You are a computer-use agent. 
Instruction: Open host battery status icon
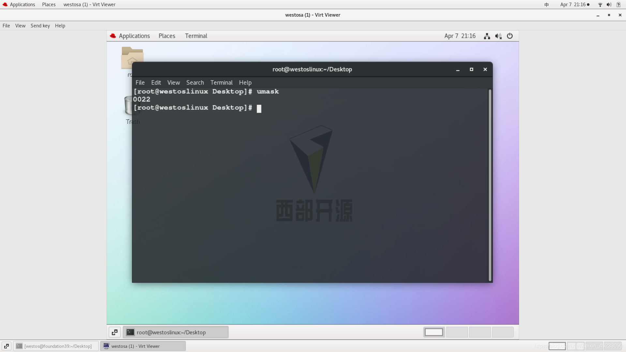pos(618,5)
